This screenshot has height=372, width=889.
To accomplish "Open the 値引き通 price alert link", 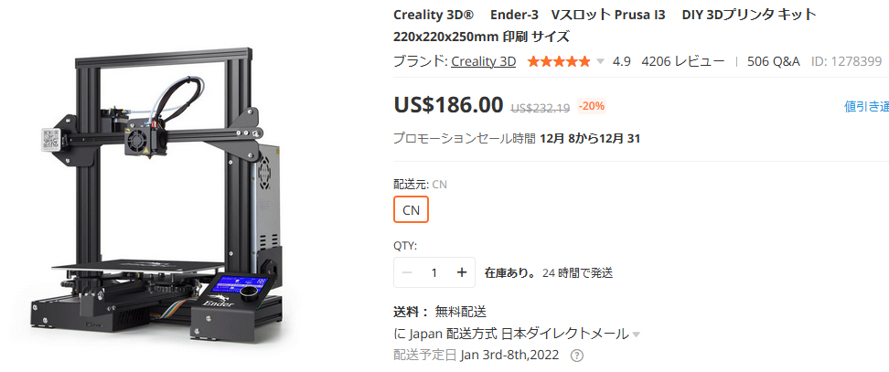I will click(866, 106).
